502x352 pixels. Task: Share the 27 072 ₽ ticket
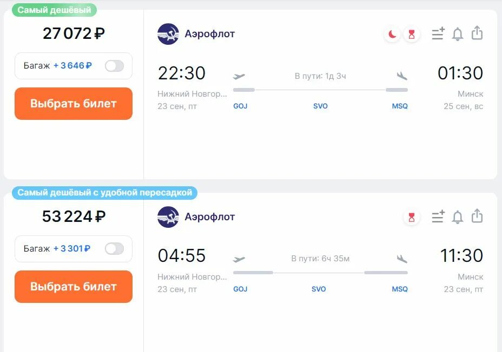point(477,33)
